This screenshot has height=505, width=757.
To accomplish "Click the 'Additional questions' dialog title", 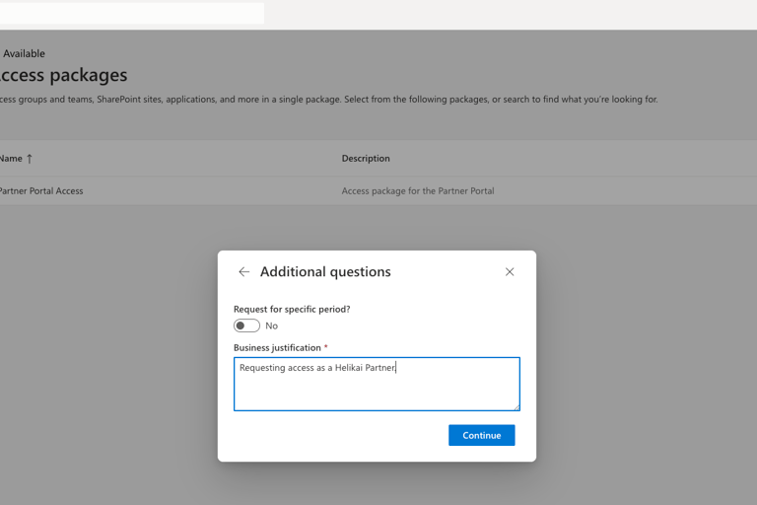I will click(325, 272).
